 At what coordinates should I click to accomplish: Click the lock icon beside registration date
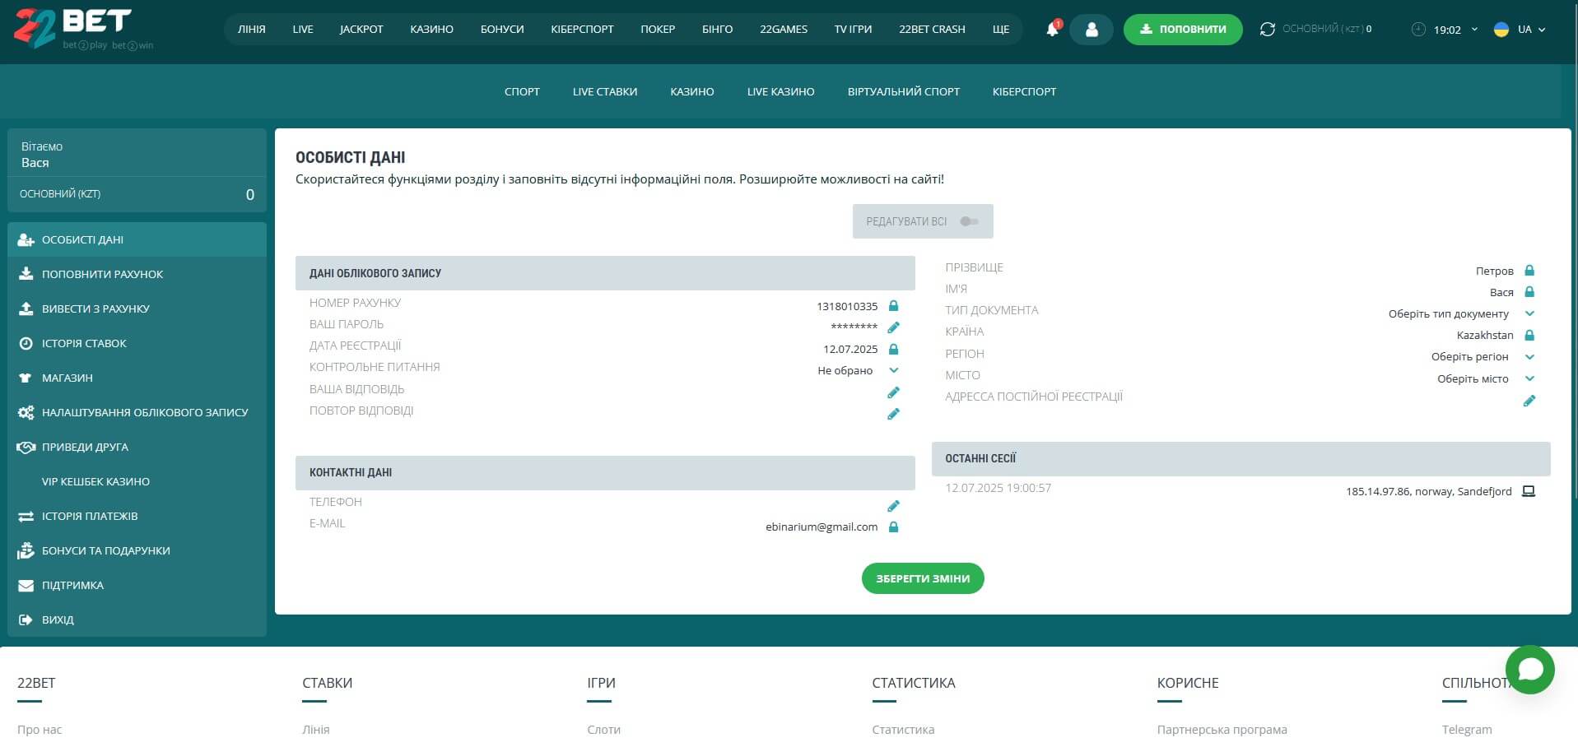point(893,349)
